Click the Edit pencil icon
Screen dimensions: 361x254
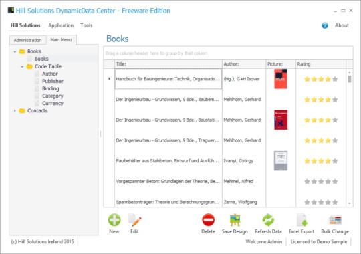tap(134, 220)
